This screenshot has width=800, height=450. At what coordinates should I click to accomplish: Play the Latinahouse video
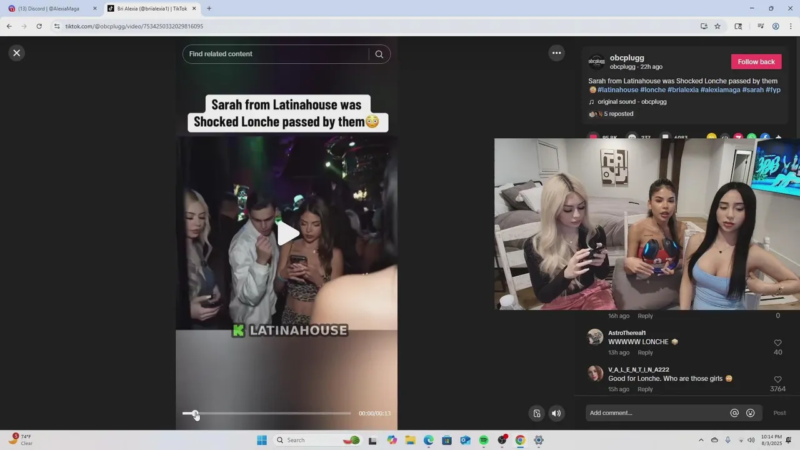[x=287, y=233]
